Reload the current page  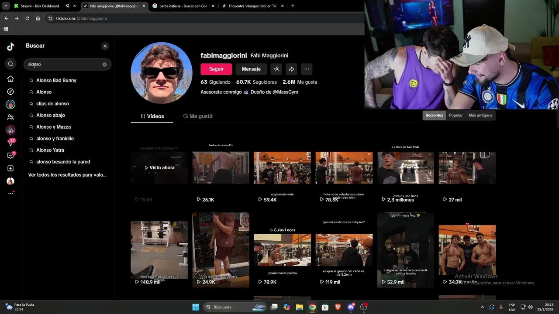coord(27,18)
